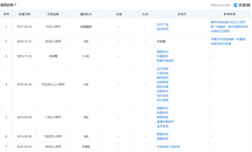Screen dimensions: 252x152
Task: Click the 新闻来源 column header
Action: [x=230, y=14]
